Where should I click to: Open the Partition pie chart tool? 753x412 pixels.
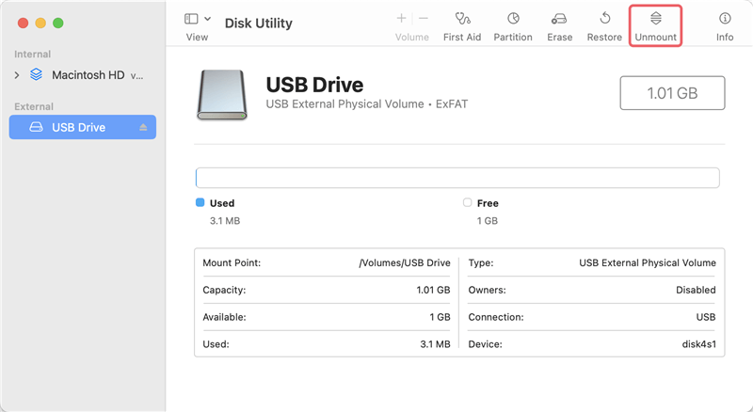point(513,19)
